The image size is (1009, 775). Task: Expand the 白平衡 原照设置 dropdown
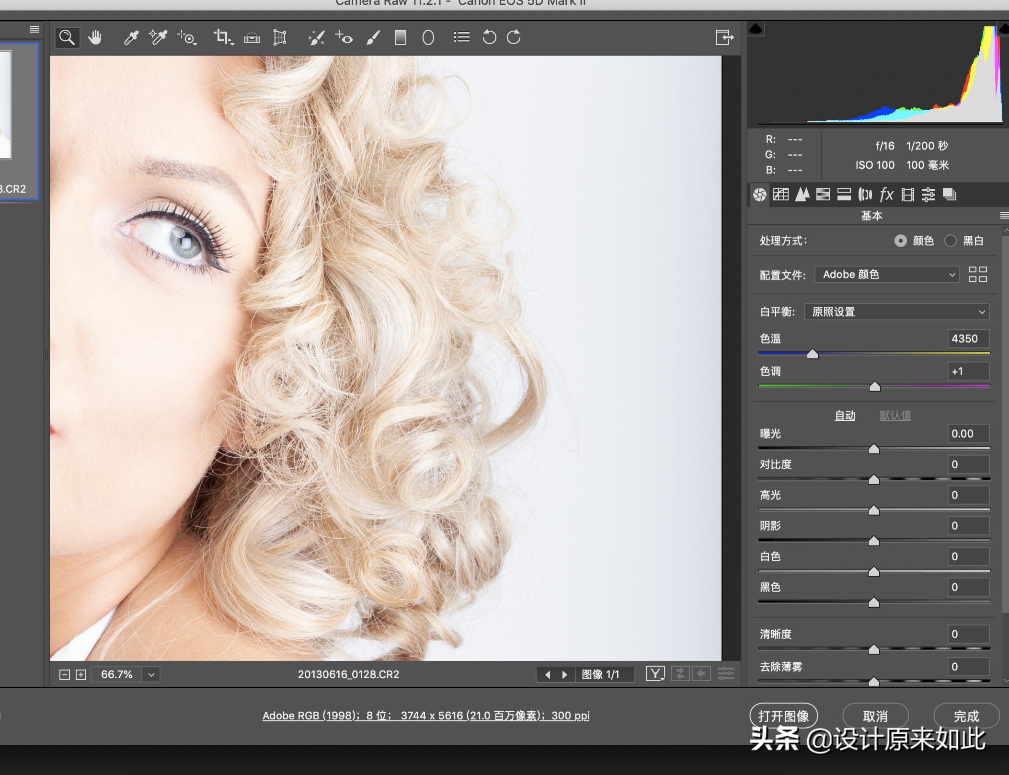click(x=896, y=312)
